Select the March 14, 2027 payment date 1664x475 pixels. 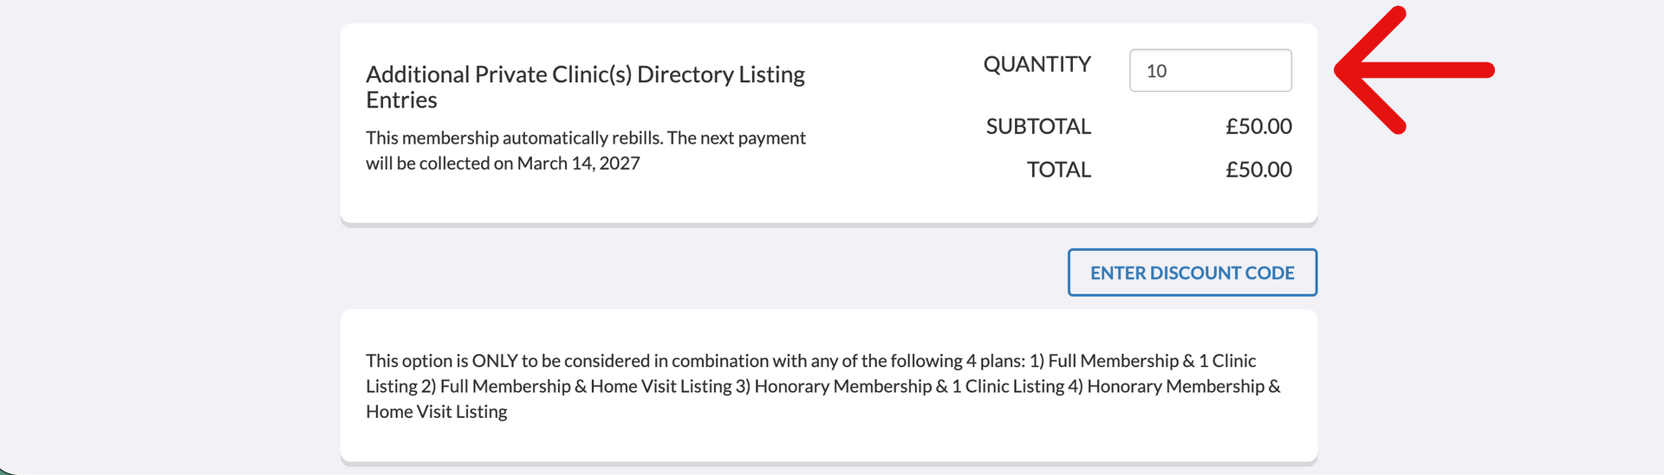pos(579,164)
